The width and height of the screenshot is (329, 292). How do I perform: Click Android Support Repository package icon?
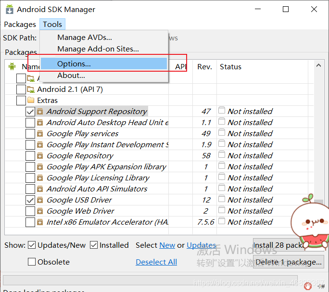point(40,112)
